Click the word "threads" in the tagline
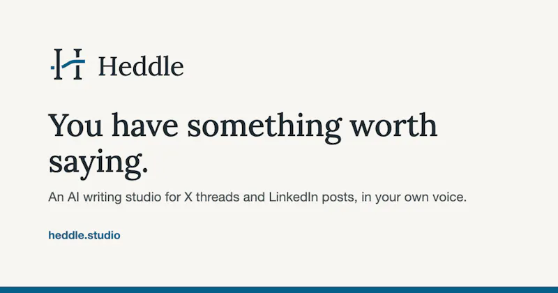Viewport: 558px width, 293px height. (218, 197)
